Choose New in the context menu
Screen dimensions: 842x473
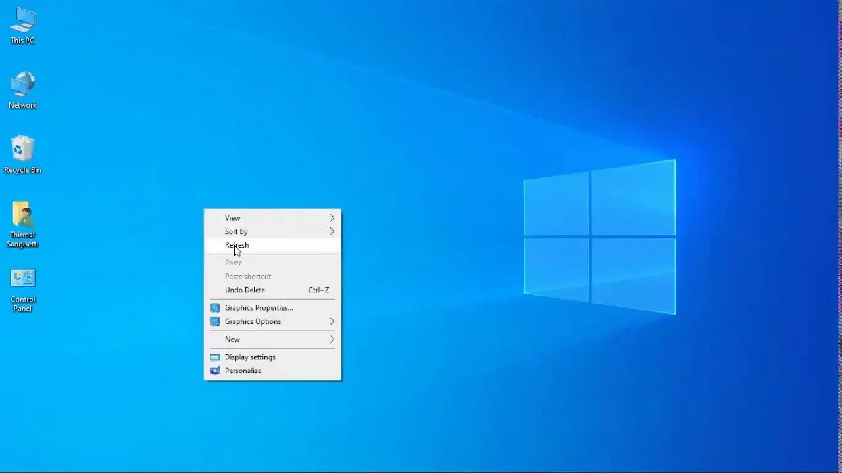[272, 339]
